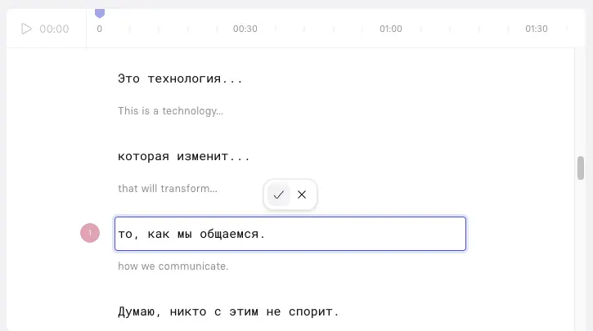Click the 00:00 current time display
The height and width of the screenshot is (331, 593).
(54, 29)
